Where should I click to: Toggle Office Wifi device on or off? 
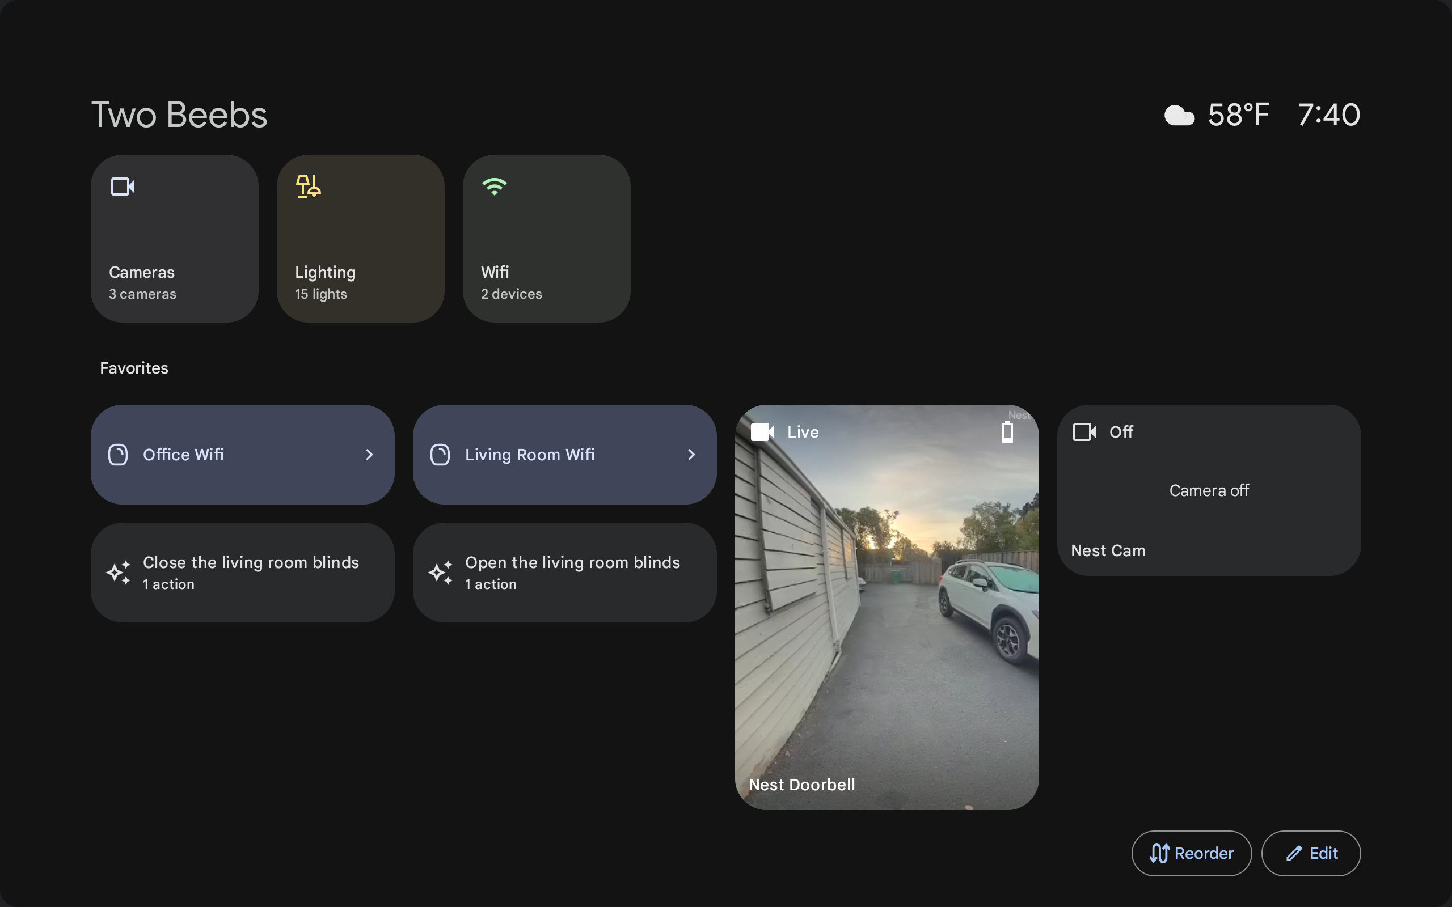coord(117,453)
